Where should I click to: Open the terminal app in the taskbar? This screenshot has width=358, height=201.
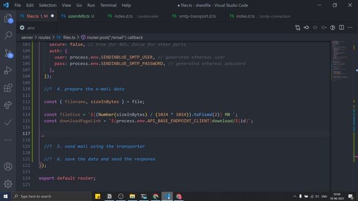pos(144,196)
